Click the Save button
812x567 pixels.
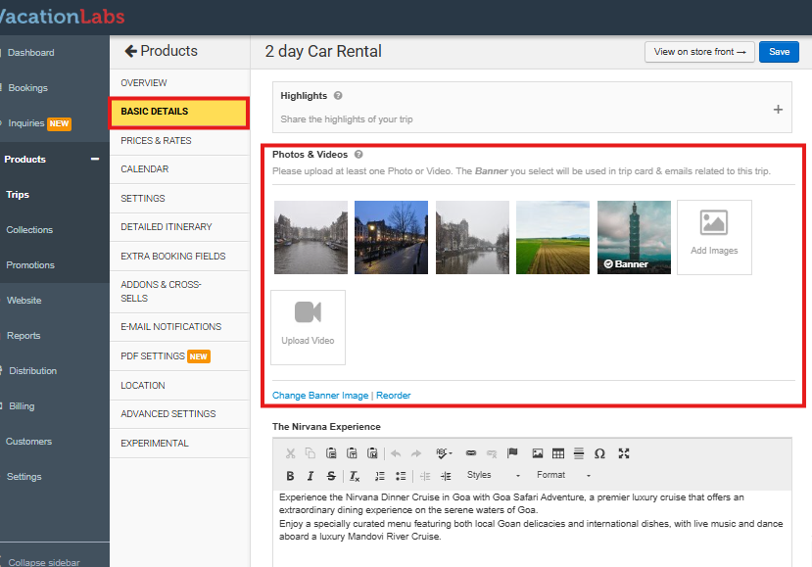(x=779, y=52)
